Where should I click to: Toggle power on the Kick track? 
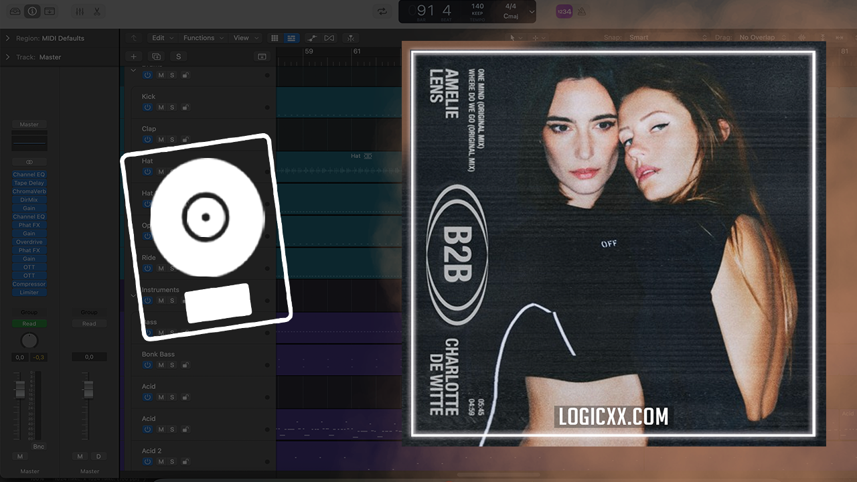point(147,107)
